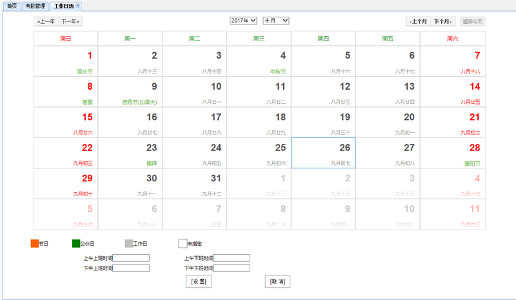516x300 pixels.
Task: Open the 2017年 year dropdown
Action: point(243,21)
